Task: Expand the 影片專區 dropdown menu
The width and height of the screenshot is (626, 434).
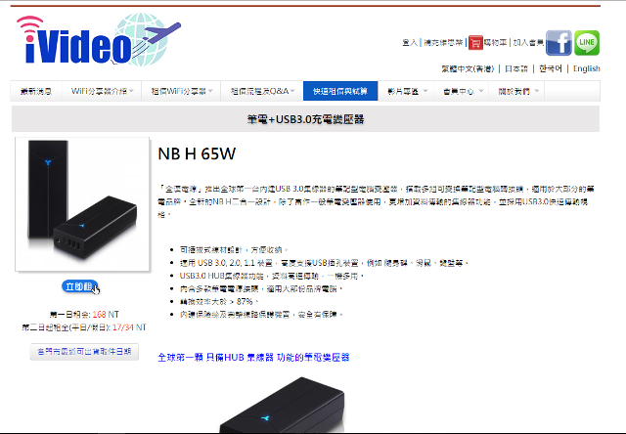Action: point(406,91)
